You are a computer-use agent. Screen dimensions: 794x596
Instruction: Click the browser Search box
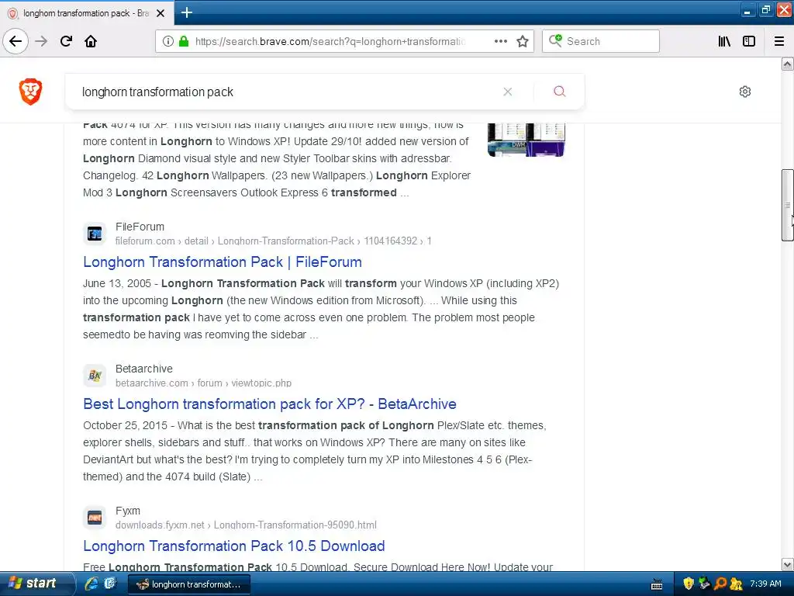click(601, 41)
